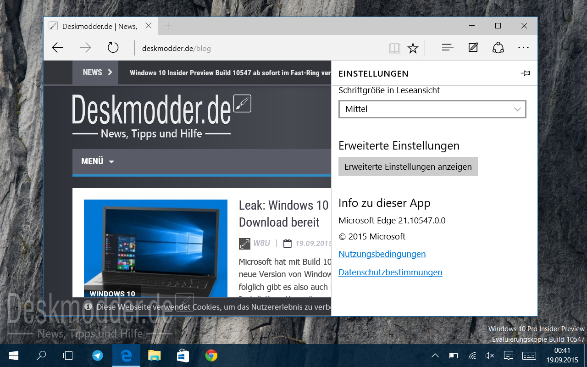The height and width of the screenshot is (367, 587).
Task: Show hidden tray icons
Action: click(435, 356)
